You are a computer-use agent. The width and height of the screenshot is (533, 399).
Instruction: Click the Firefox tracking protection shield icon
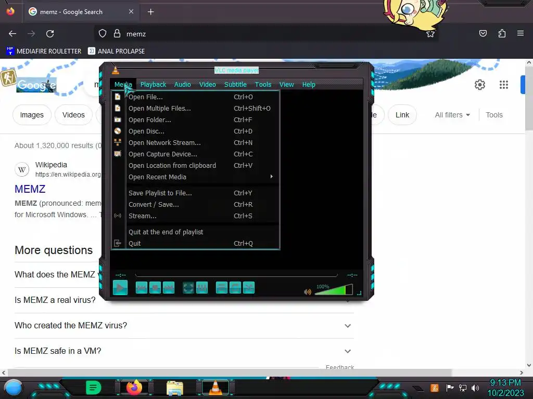pyautogui.click(x=103, y=34)
